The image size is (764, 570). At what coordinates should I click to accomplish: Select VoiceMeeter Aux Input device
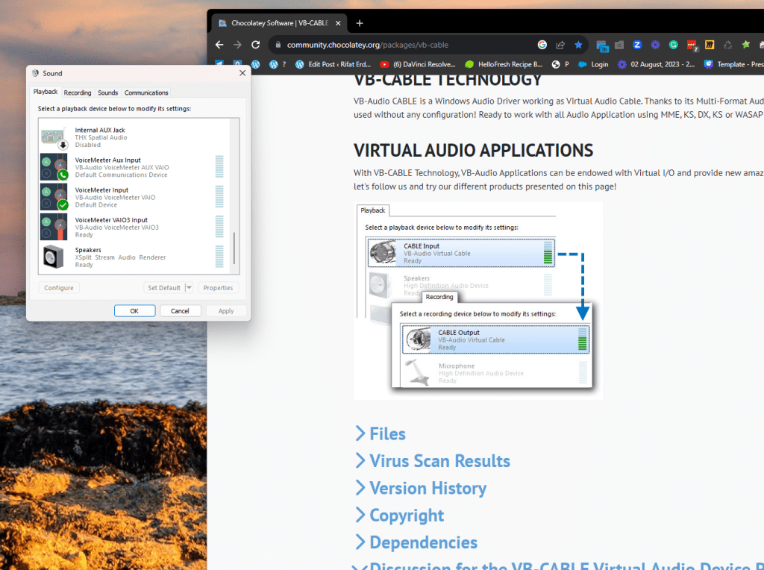pos(134,167)
